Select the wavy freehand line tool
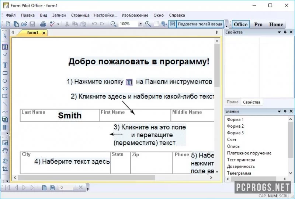295x199 pixels. tap(5, 111)
